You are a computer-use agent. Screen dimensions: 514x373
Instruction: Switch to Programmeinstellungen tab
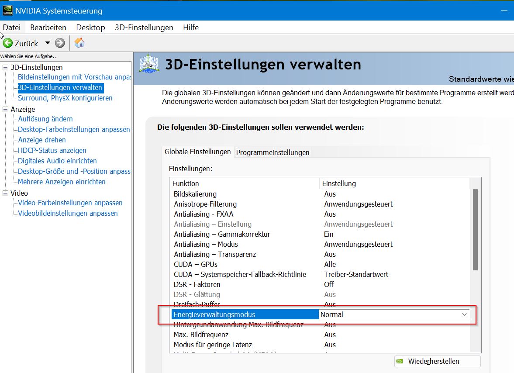273,152
